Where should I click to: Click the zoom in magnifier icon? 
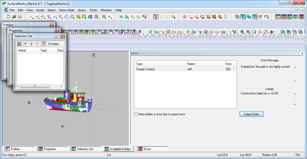pyautogui.click(x=248, y=32)
